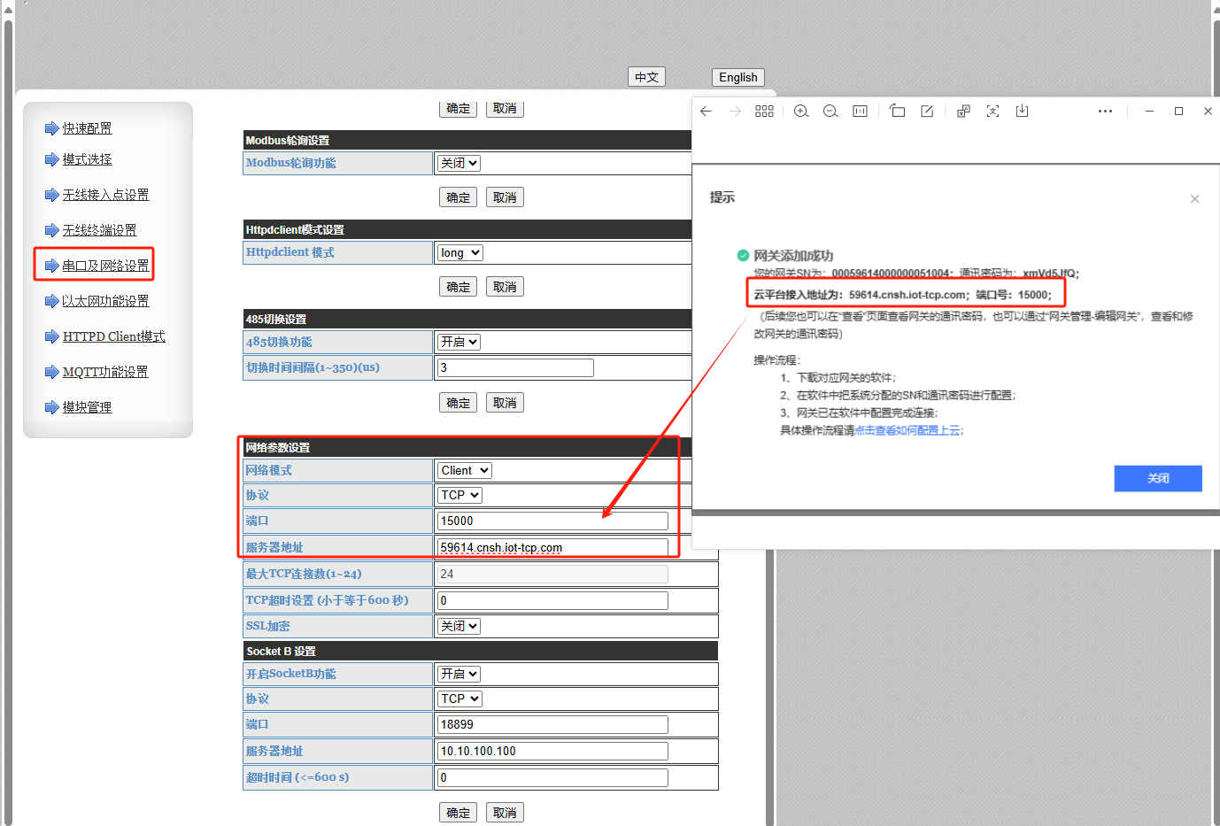Open the image edit pencil icon
Screen dimensions: 1220x826
(927, 111)
